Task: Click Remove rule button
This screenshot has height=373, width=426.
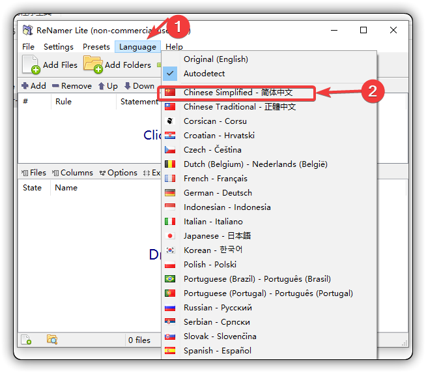Action: (72, 86)
